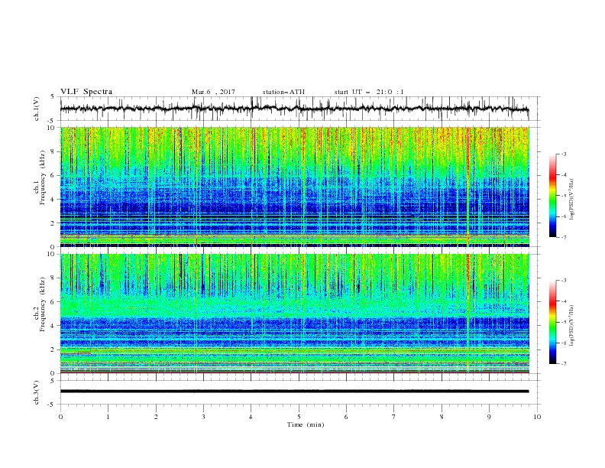The image size is (605, 468).
Task: Click the "5" tick on ch.1(V) axis
Action: point(53,96)
